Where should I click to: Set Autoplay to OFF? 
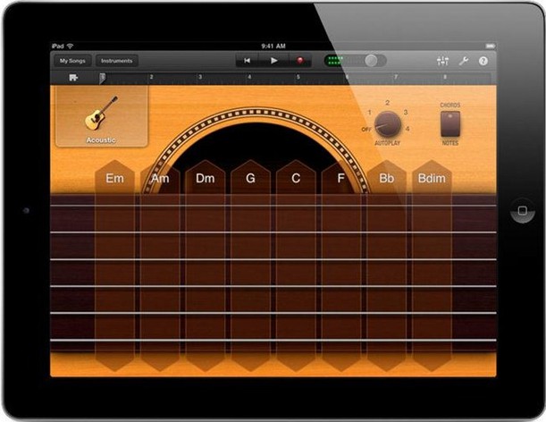click(x=366, y=130)
